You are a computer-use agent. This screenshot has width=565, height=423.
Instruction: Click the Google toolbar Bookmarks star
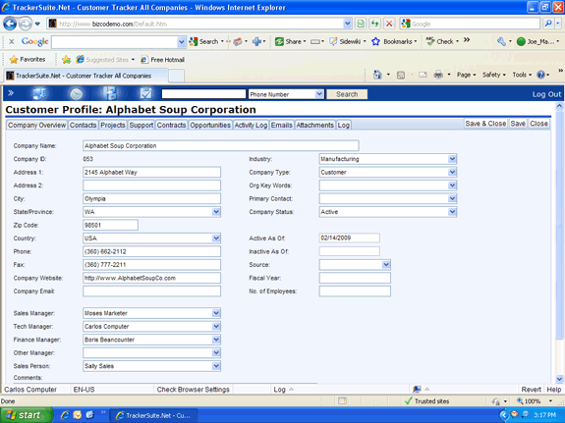click(375, 41)
